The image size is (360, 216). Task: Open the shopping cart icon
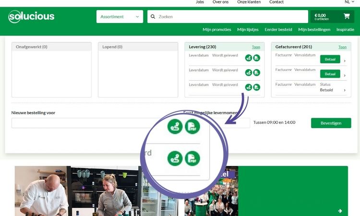coord(346,16)
